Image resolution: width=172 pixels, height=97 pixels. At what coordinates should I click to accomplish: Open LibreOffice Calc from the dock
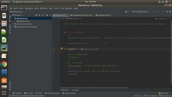point(4,40)
